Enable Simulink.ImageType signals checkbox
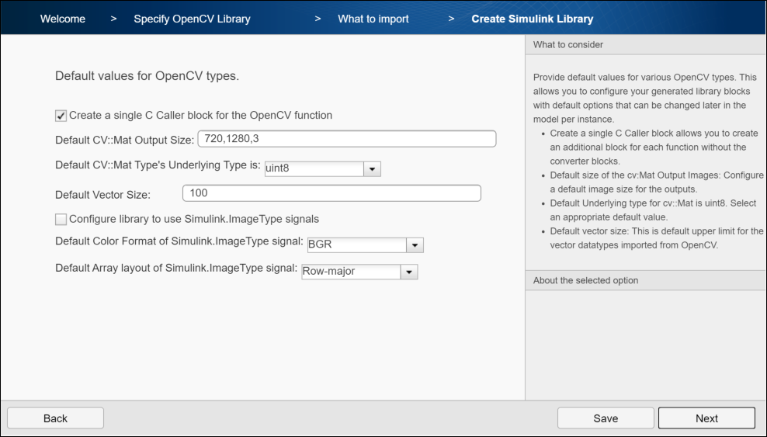The image size is (767, 437). [x=61, y=220]
